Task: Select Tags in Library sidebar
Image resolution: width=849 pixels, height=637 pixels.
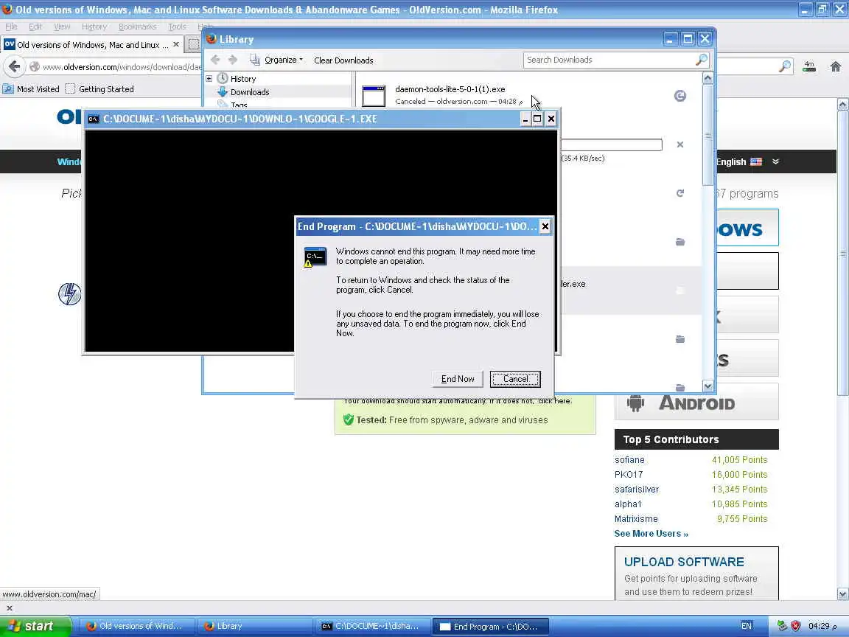Action: point(239,105)
